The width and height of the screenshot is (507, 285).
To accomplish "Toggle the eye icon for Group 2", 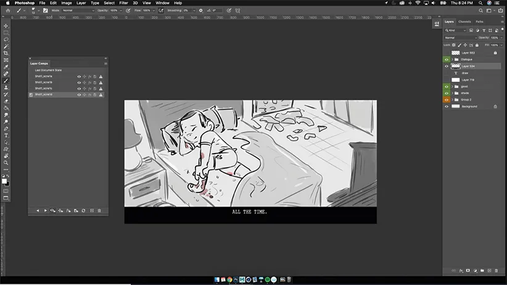I will tap(447, 99).
